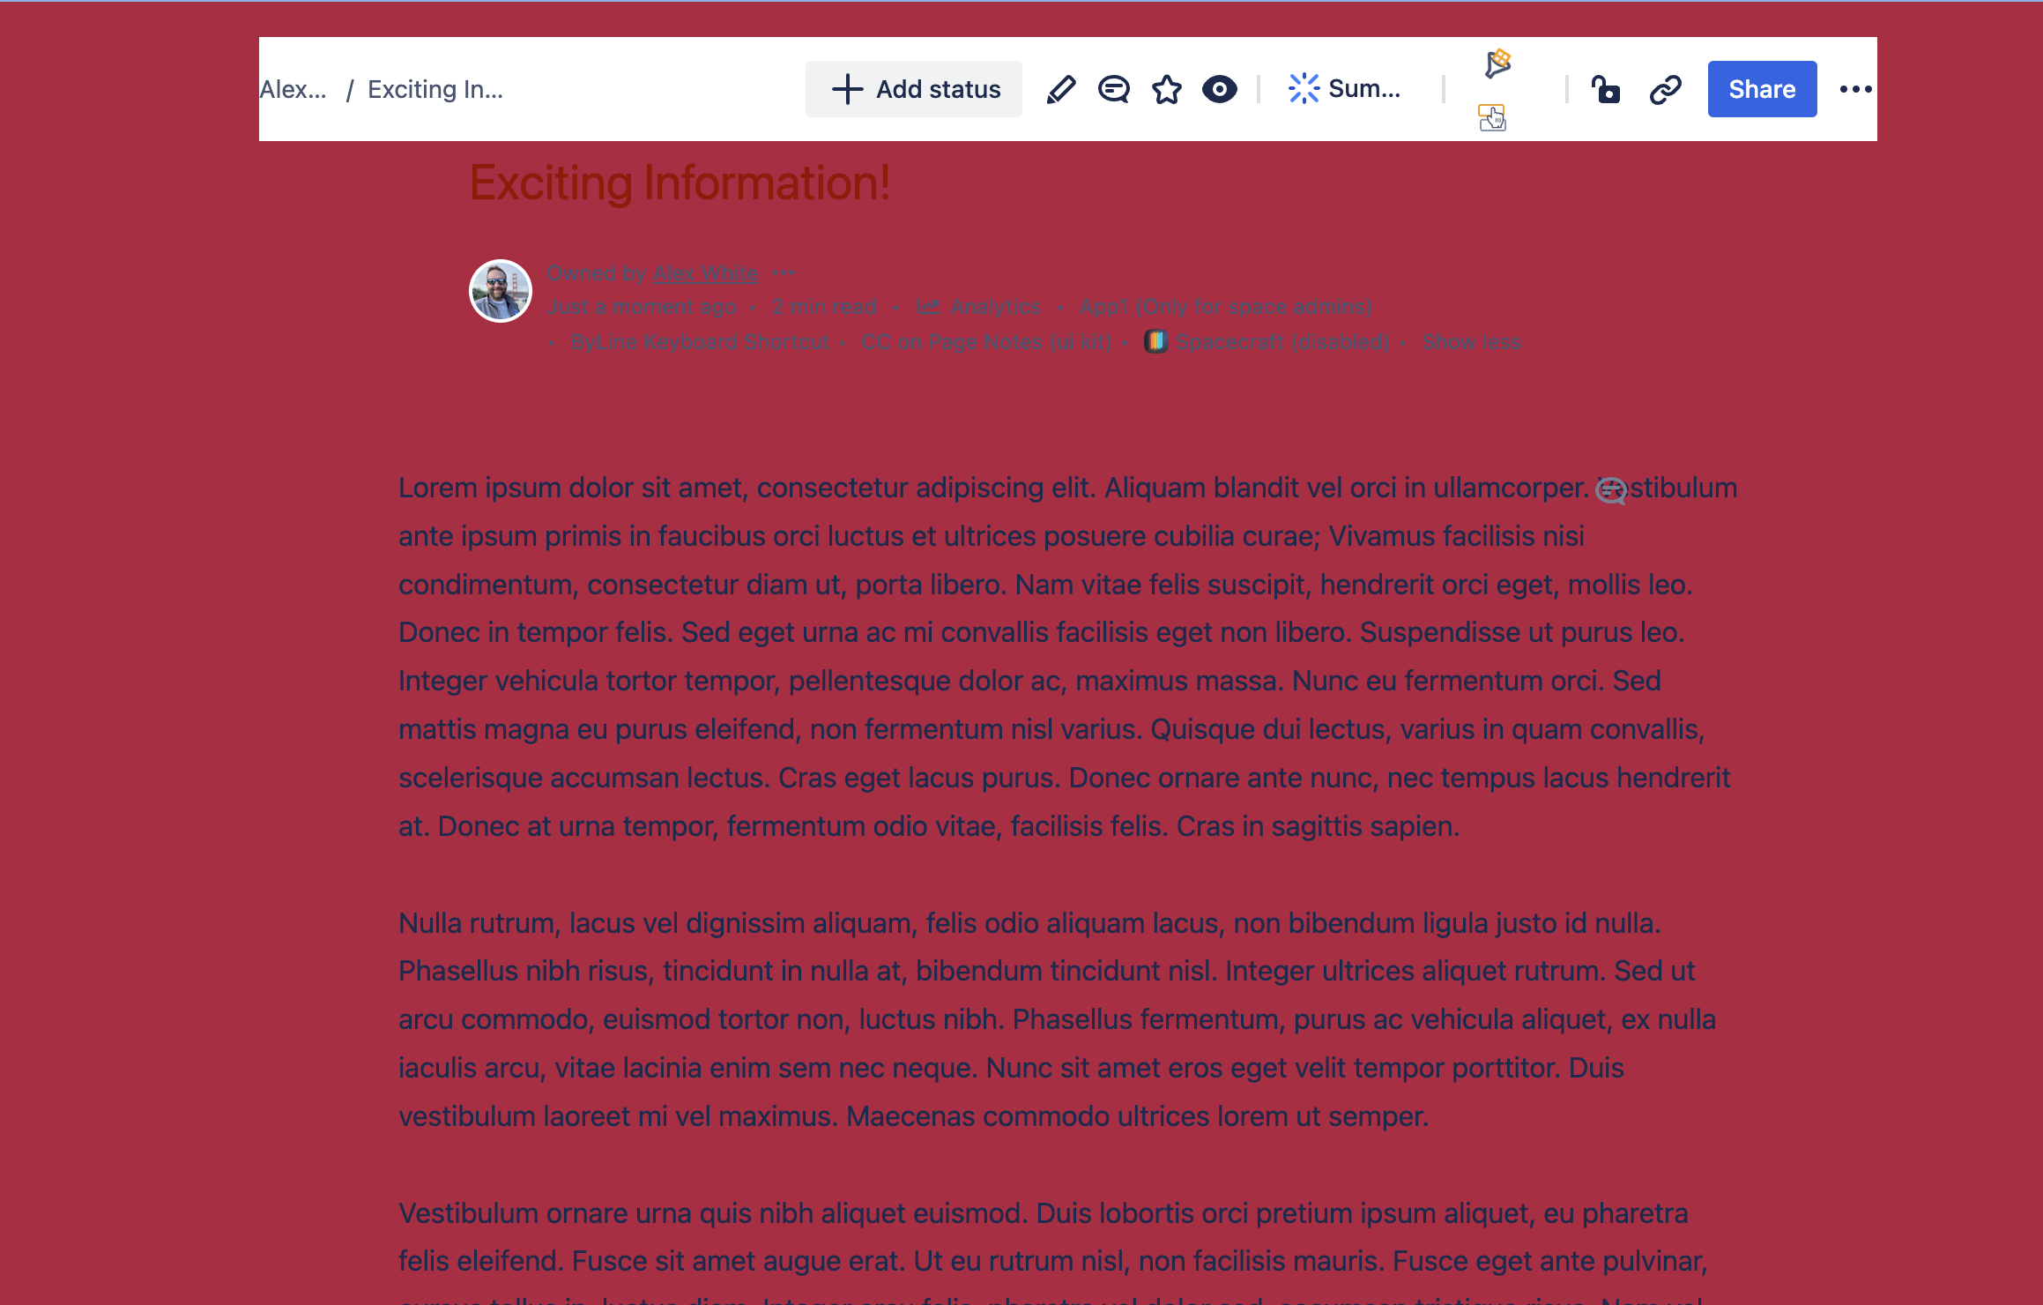The image size is (2043, 1305).
Task: Click the Share button
Action: point(1762,88)
